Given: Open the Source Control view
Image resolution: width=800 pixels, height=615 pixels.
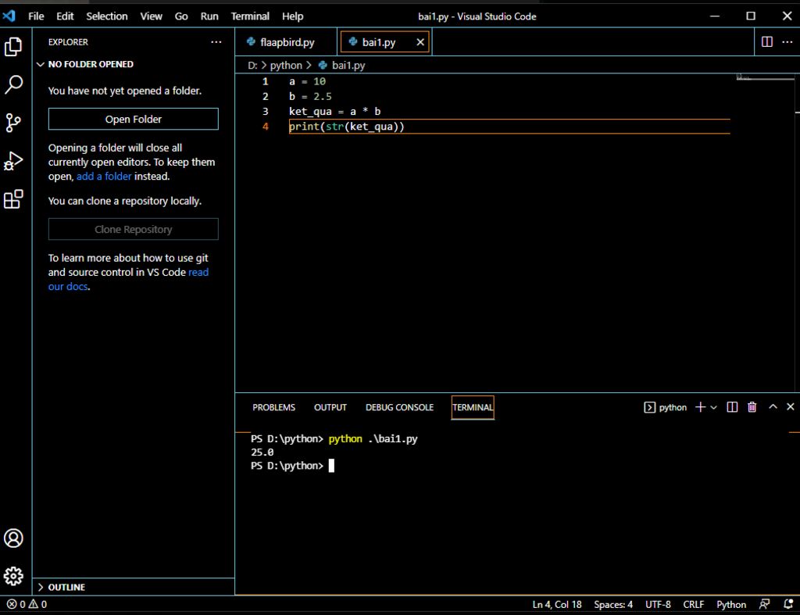Looking at the screenshot, I should (x=13, y=123).
